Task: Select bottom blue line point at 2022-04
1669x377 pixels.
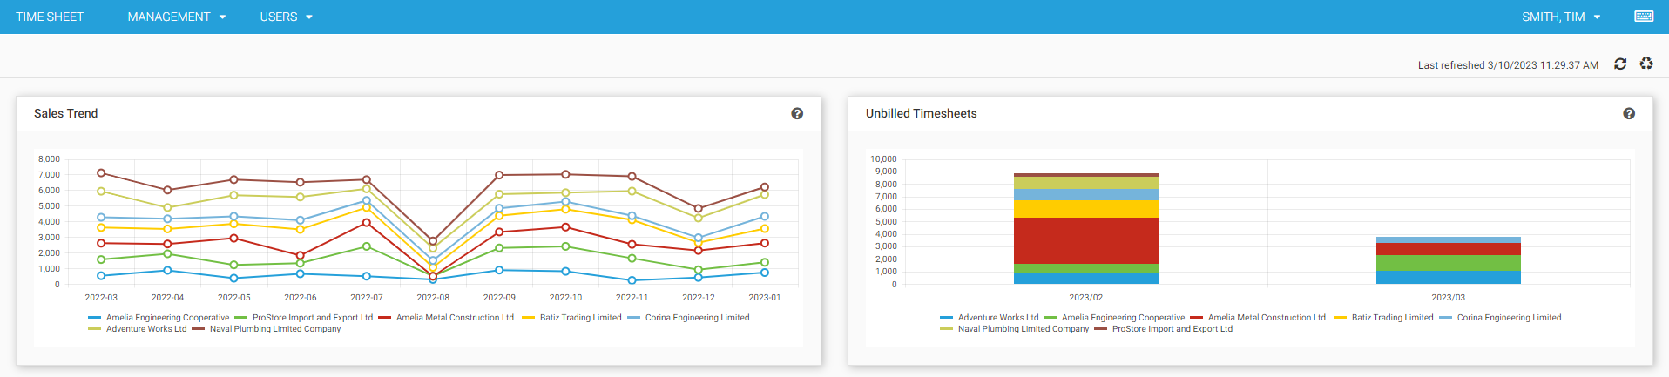Action: tap(167, 271)
